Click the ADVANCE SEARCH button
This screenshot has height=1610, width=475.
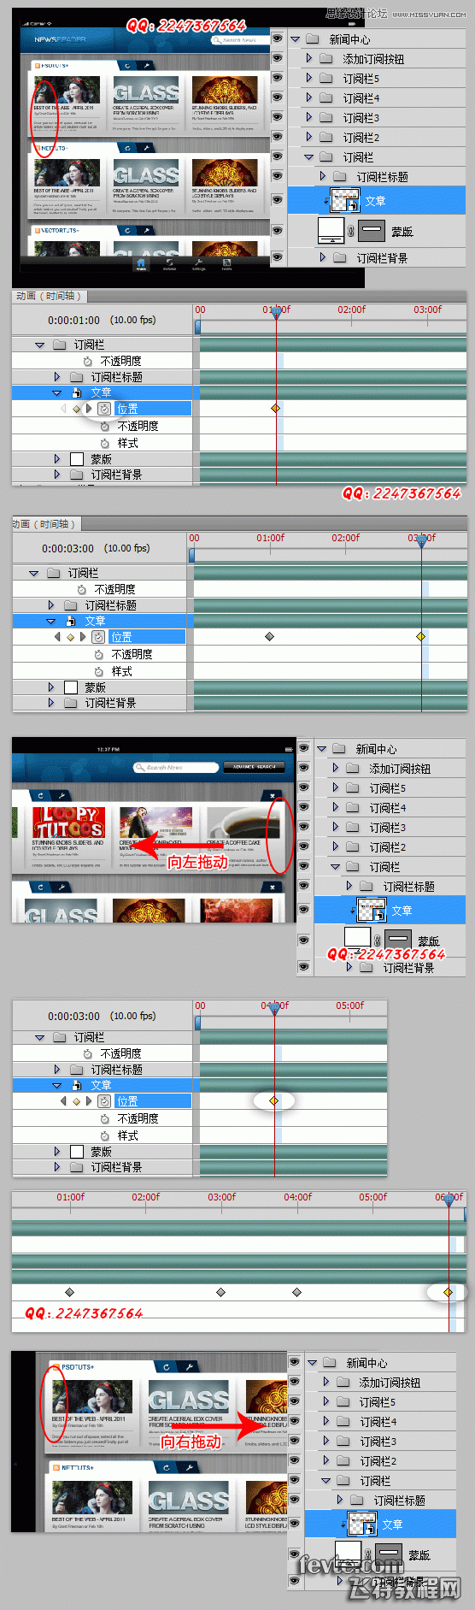tap(255, 767)
